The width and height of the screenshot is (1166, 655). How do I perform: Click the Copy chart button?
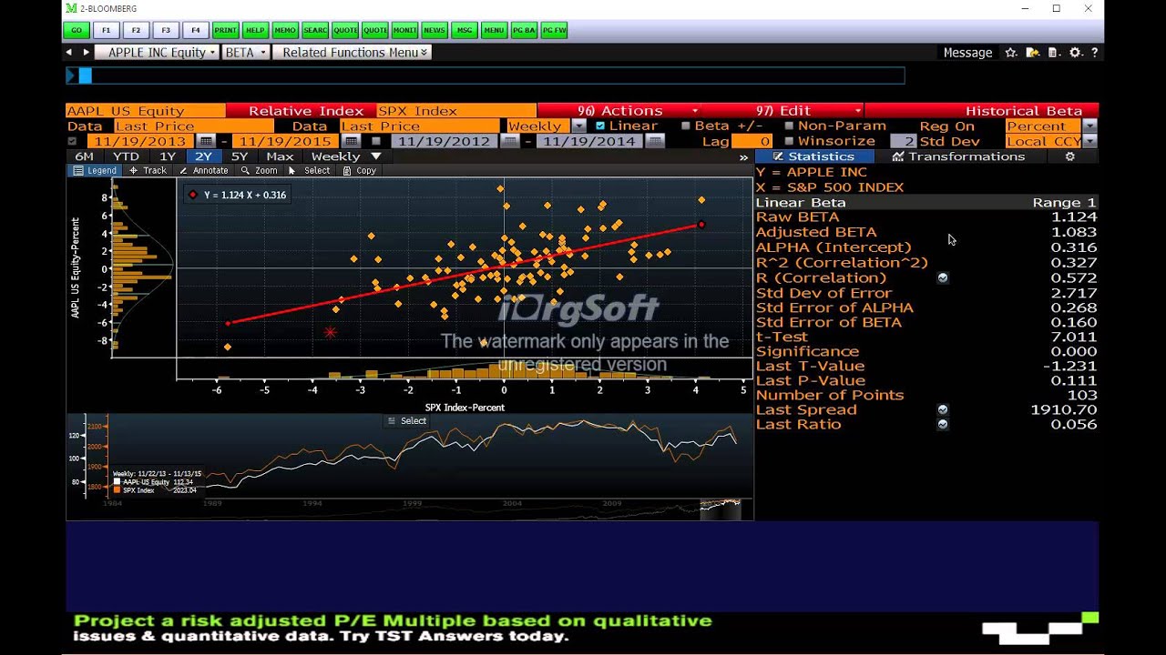point(359,170)
